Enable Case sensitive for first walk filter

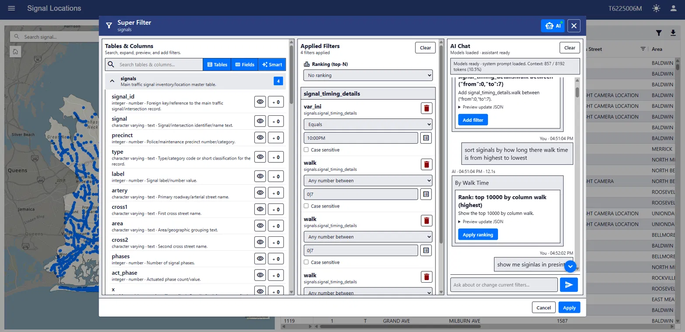[x=306, y=206]
